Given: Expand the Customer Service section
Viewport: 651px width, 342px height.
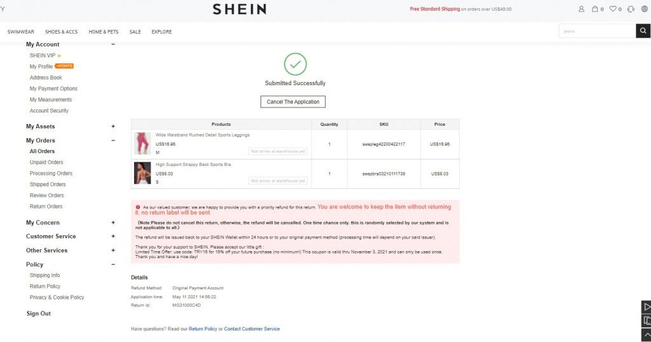Looking at the screenshot, I should tap(113, 236).
